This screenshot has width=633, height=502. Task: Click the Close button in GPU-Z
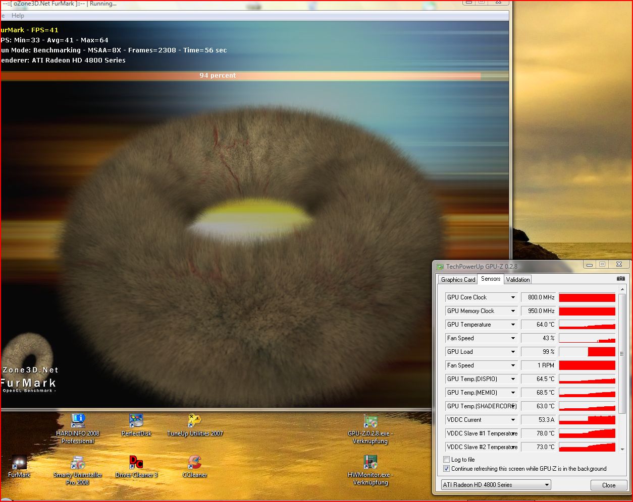[609, 485]
